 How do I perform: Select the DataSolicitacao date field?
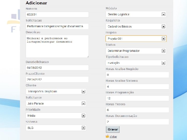click(57, 68)
